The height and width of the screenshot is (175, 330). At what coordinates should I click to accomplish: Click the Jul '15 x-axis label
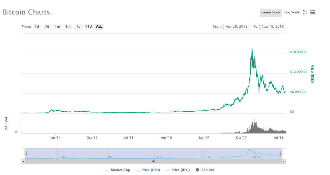pos(129,138)
